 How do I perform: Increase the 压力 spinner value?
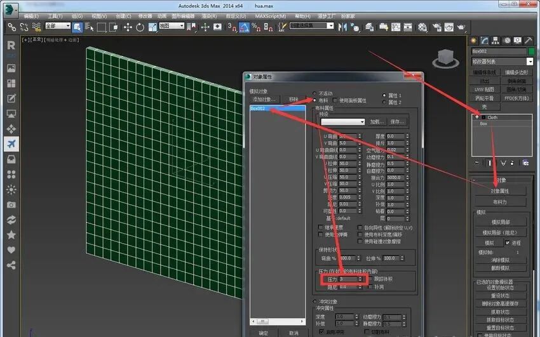click(360, 277)
